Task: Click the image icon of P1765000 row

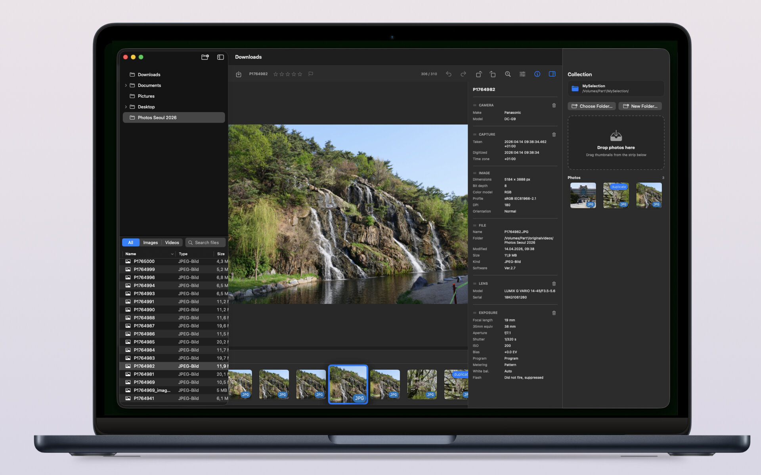Action: (128, 261)
